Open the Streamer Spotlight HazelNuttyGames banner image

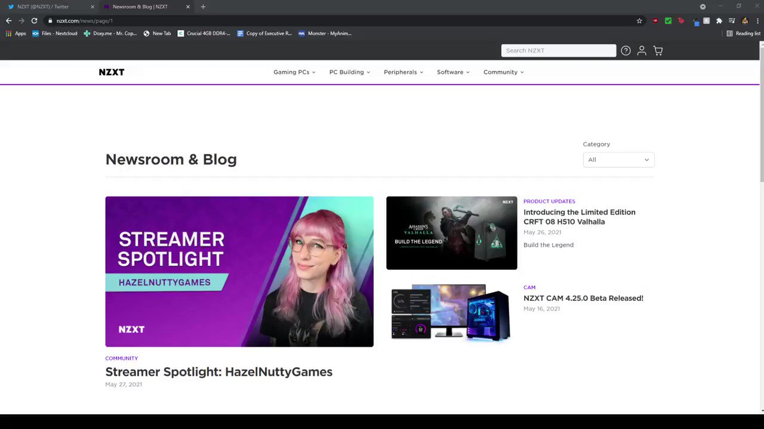click(x=239, y=272)
